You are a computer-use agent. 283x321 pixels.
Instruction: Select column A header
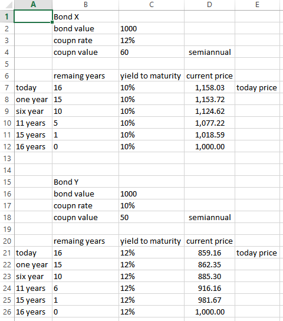(x=33, y=5)
